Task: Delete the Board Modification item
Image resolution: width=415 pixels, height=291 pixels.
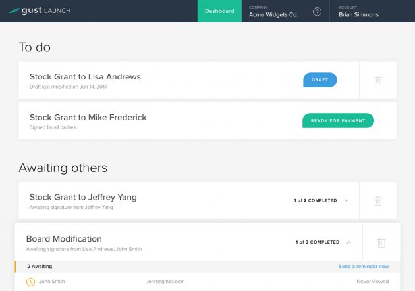Action: click(x=381, y=242)
